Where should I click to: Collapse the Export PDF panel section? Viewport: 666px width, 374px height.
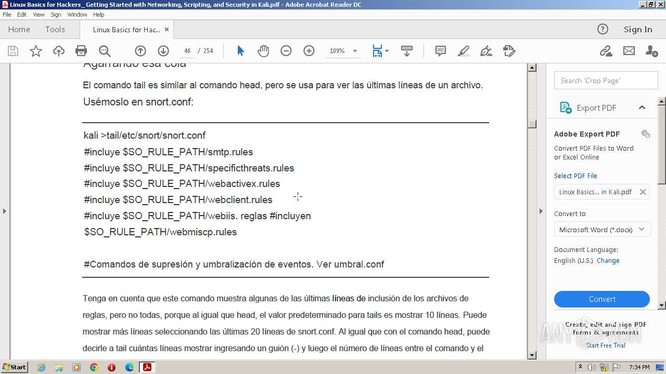tap(642, 108)
